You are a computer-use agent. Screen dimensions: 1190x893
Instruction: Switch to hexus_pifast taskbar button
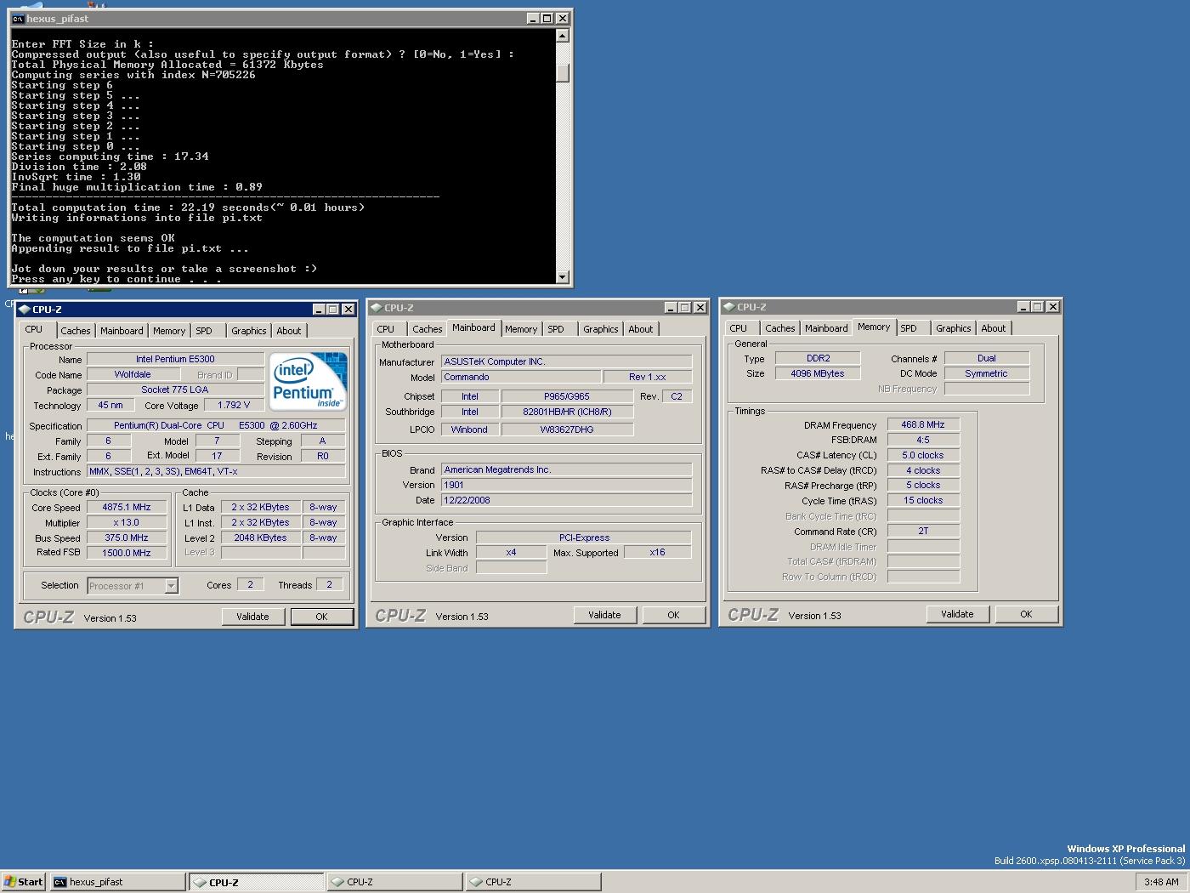click(117, 882)
